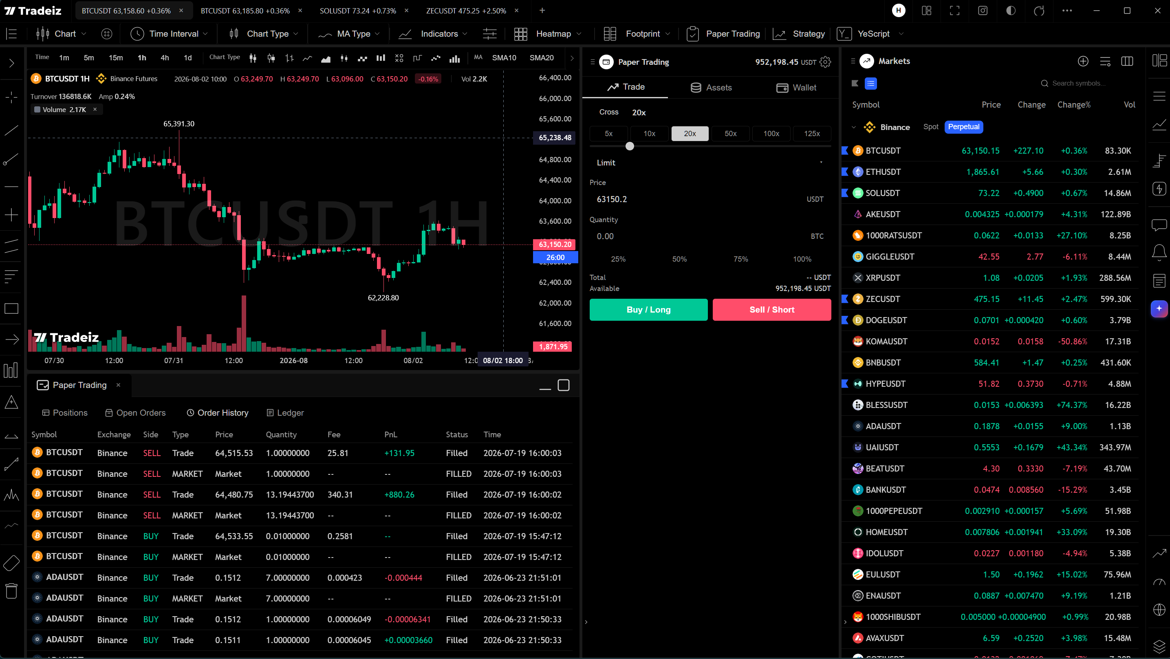Image resolution: width=1170 pixels, height=659 pixels.
Task: Open the Wallet tab
Action: coord(796,88)
